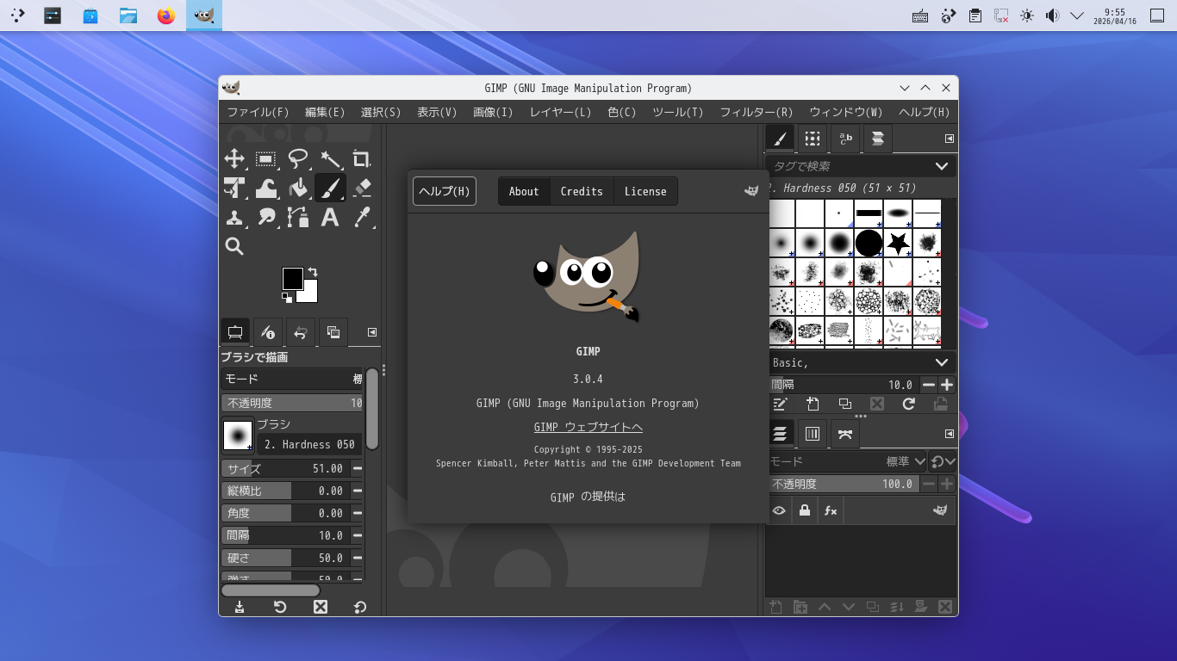Screen dimensions: 1177x661
Task: Select the Eraser tool
Action: pos(361,188)
